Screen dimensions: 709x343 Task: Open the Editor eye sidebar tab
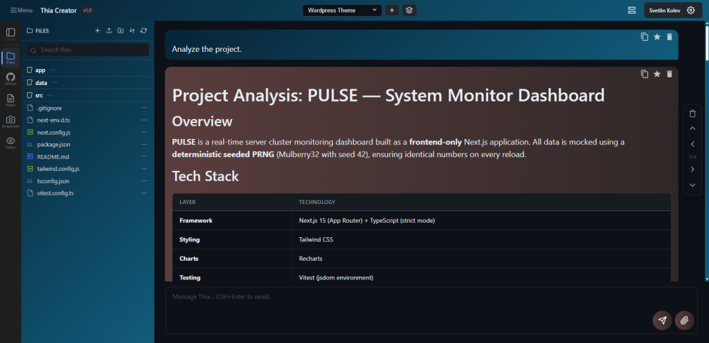pyautogui.click(x=10, y=142)
